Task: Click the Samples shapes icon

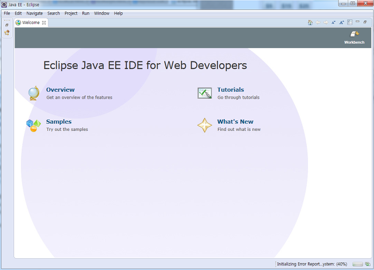Action: pos(33,126)
